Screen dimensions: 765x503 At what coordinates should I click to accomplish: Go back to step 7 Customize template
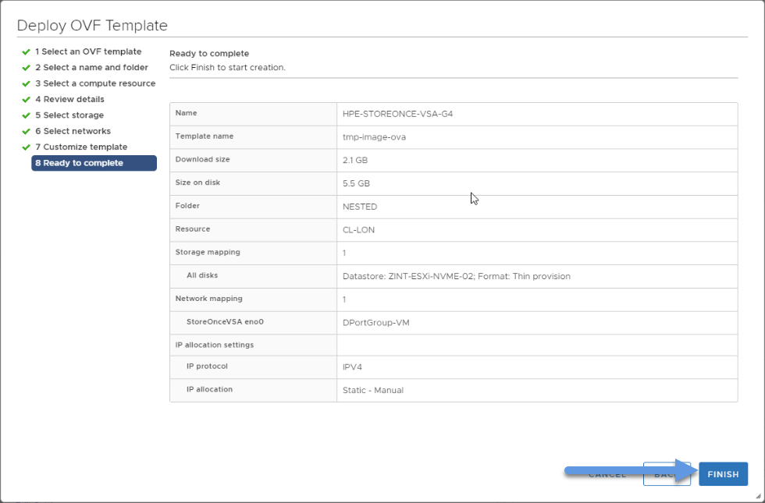(x=81, y=147)
